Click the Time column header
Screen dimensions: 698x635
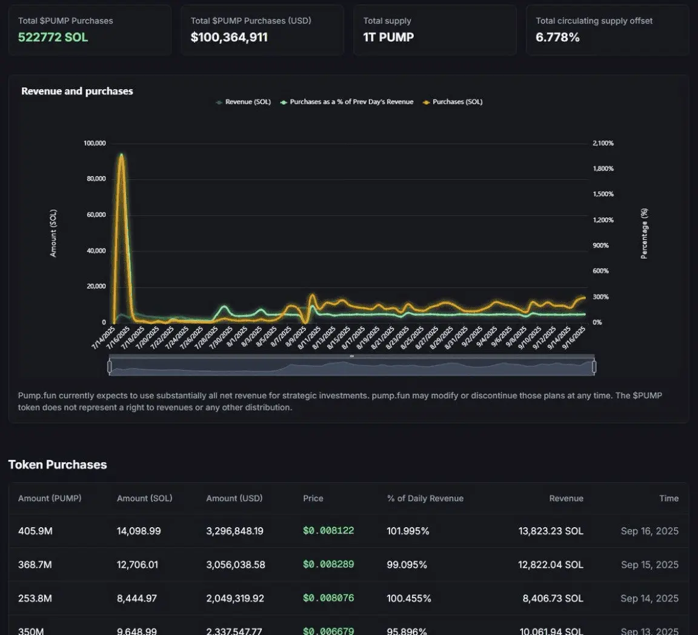click(669, 498)
